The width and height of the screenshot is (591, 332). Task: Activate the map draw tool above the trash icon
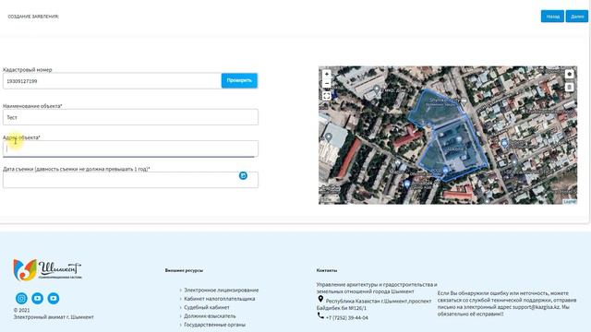pos(569,74)
